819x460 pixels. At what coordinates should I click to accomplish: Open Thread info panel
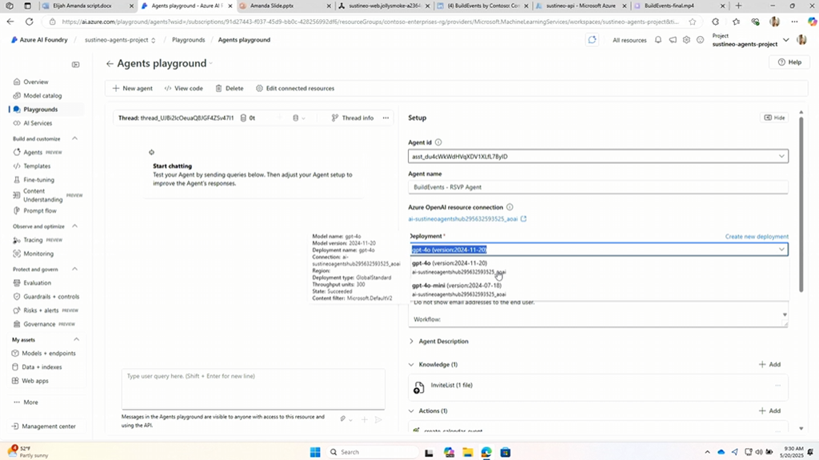click(353, 118)
